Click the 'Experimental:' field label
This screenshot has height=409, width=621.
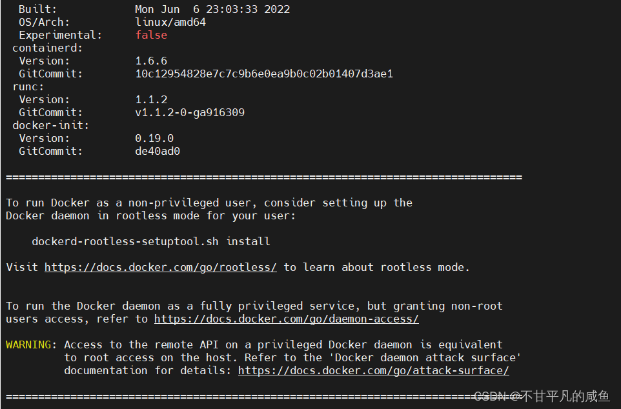tap(60, 35)
